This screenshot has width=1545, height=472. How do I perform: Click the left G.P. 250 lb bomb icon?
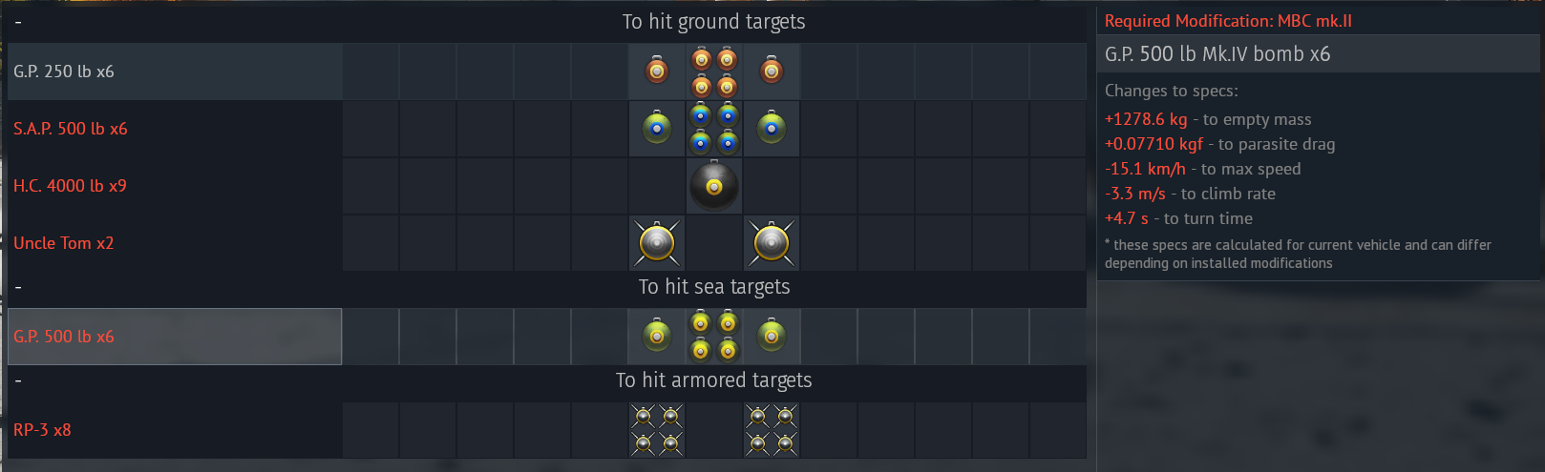pos(657,71)
